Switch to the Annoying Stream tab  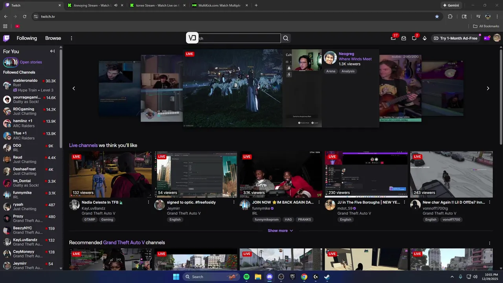[95, 6]
